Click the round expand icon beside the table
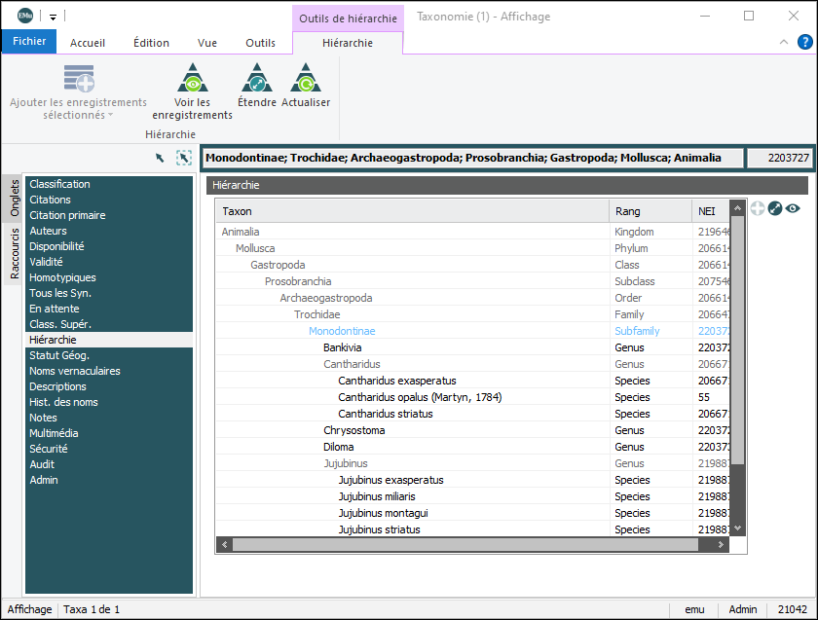Viewport: 818px width, 620px height. 775,208
